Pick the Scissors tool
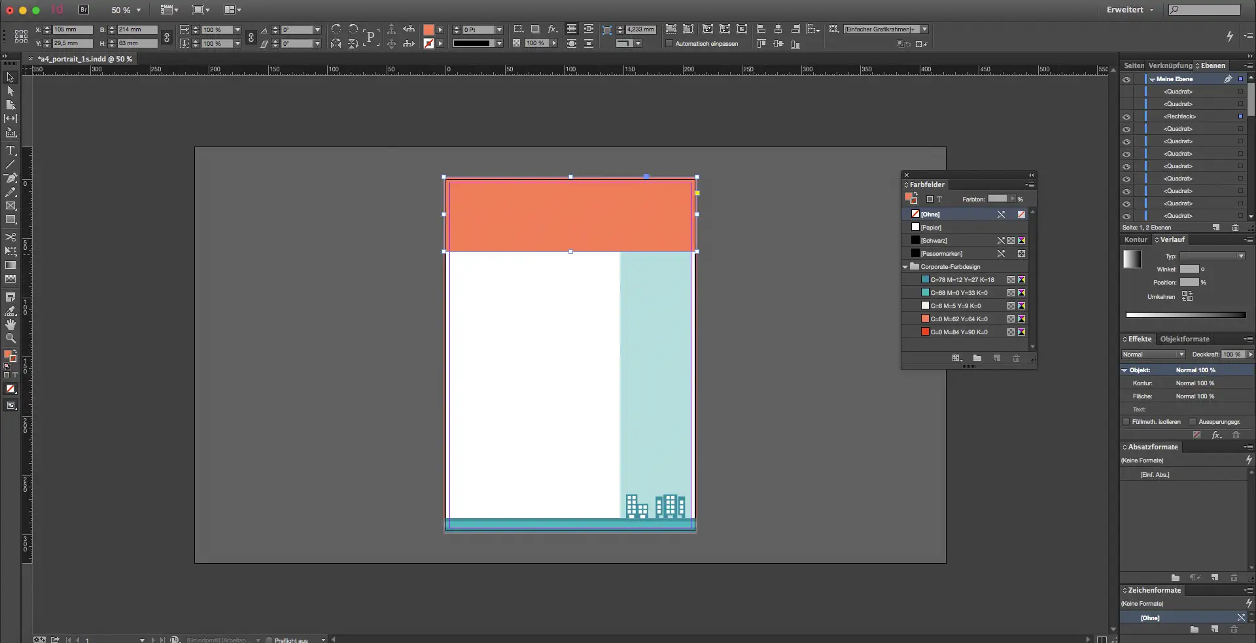The height and width of the screenshot is (643, 1256). click(x=10, y=237)
